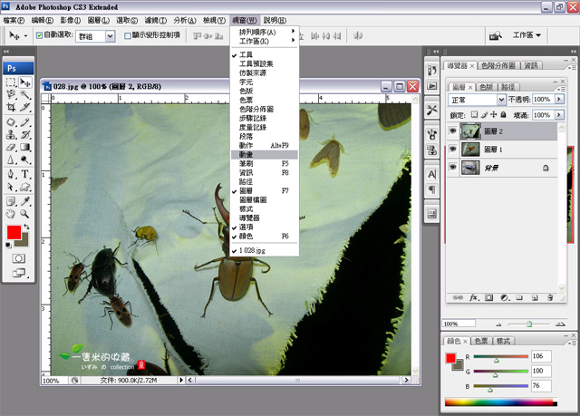Click the red foreground color swatch
This screenshot has height=416, width=580.
(x=14, y=234)
